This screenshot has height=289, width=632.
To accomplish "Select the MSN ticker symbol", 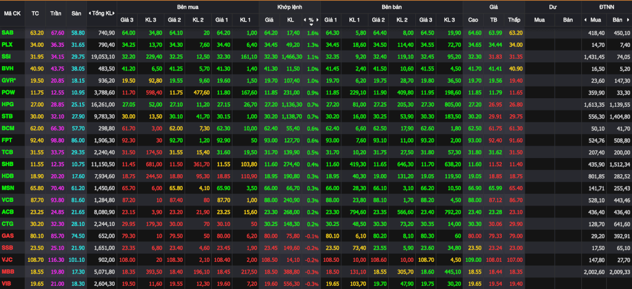I will coord(7,189).
